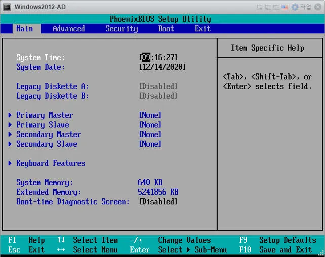
Task: Expand the Keyboard Features arrow
Action: pos(10,163)
